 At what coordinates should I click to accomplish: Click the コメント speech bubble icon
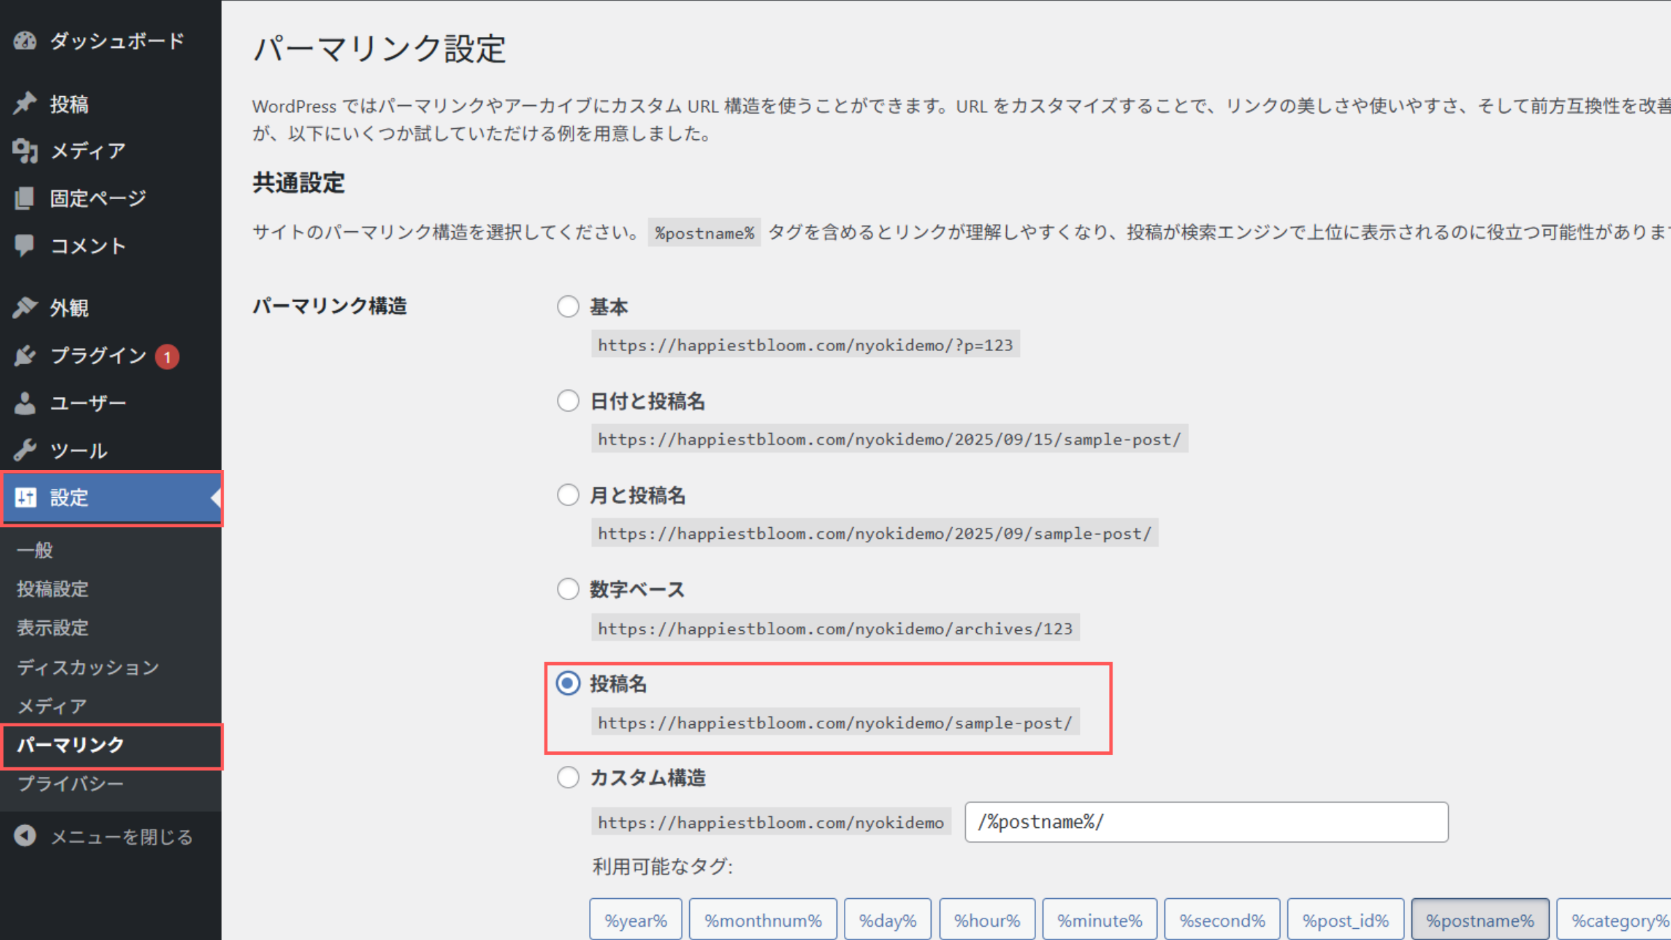click(25, 245)
